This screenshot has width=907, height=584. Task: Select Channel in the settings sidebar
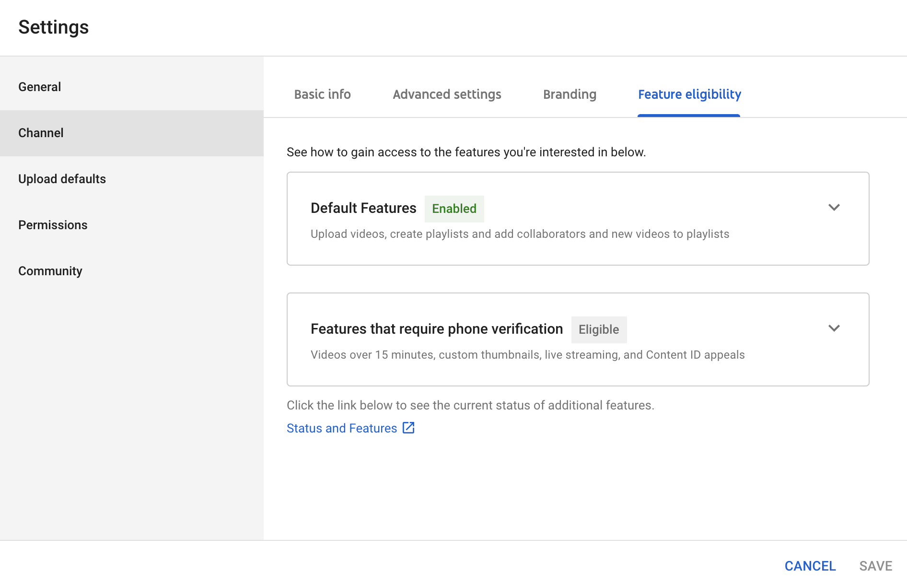point(132,133)
